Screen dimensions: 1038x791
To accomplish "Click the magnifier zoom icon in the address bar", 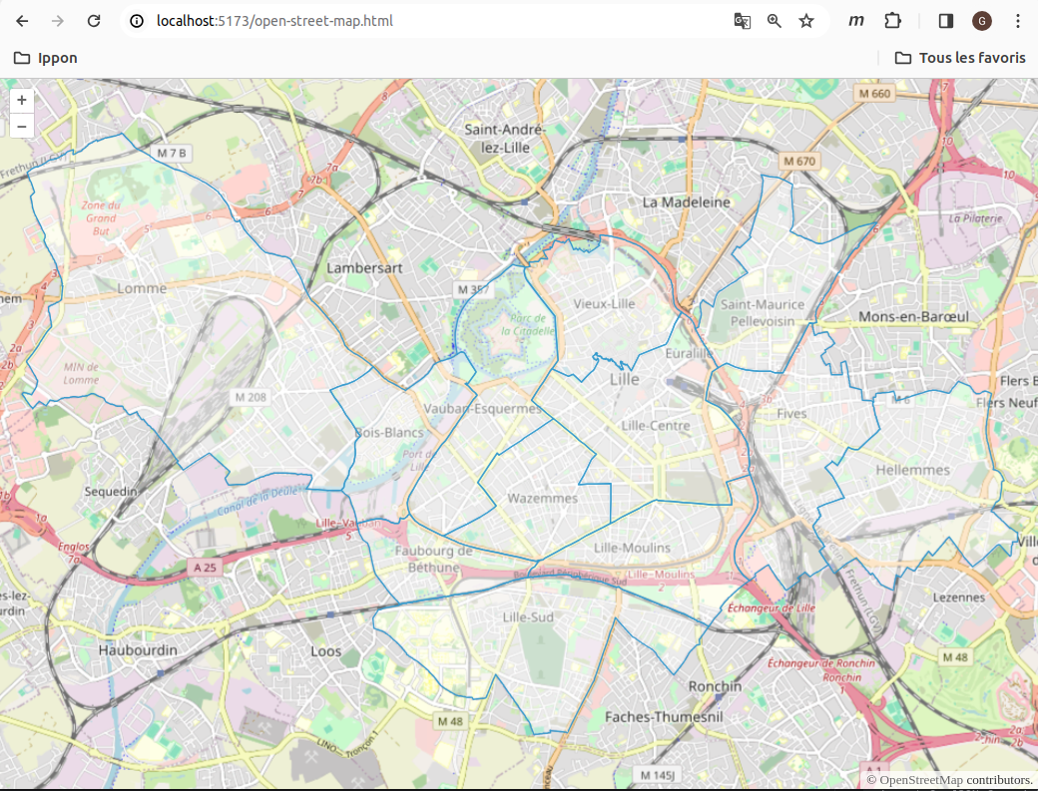I will [x=775, y=20].
